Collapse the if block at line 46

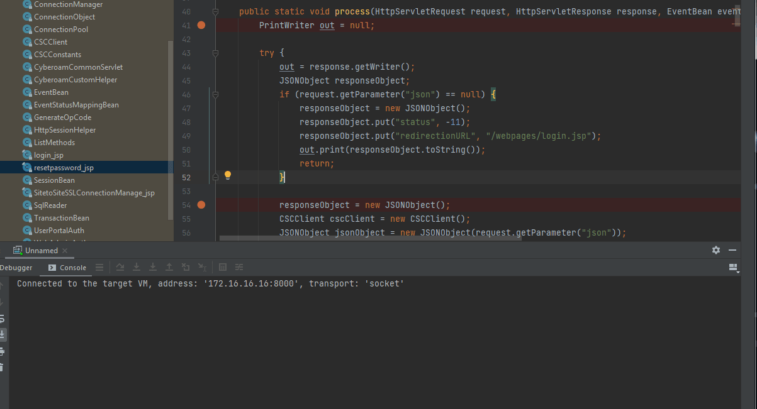[x=215, y=94]
